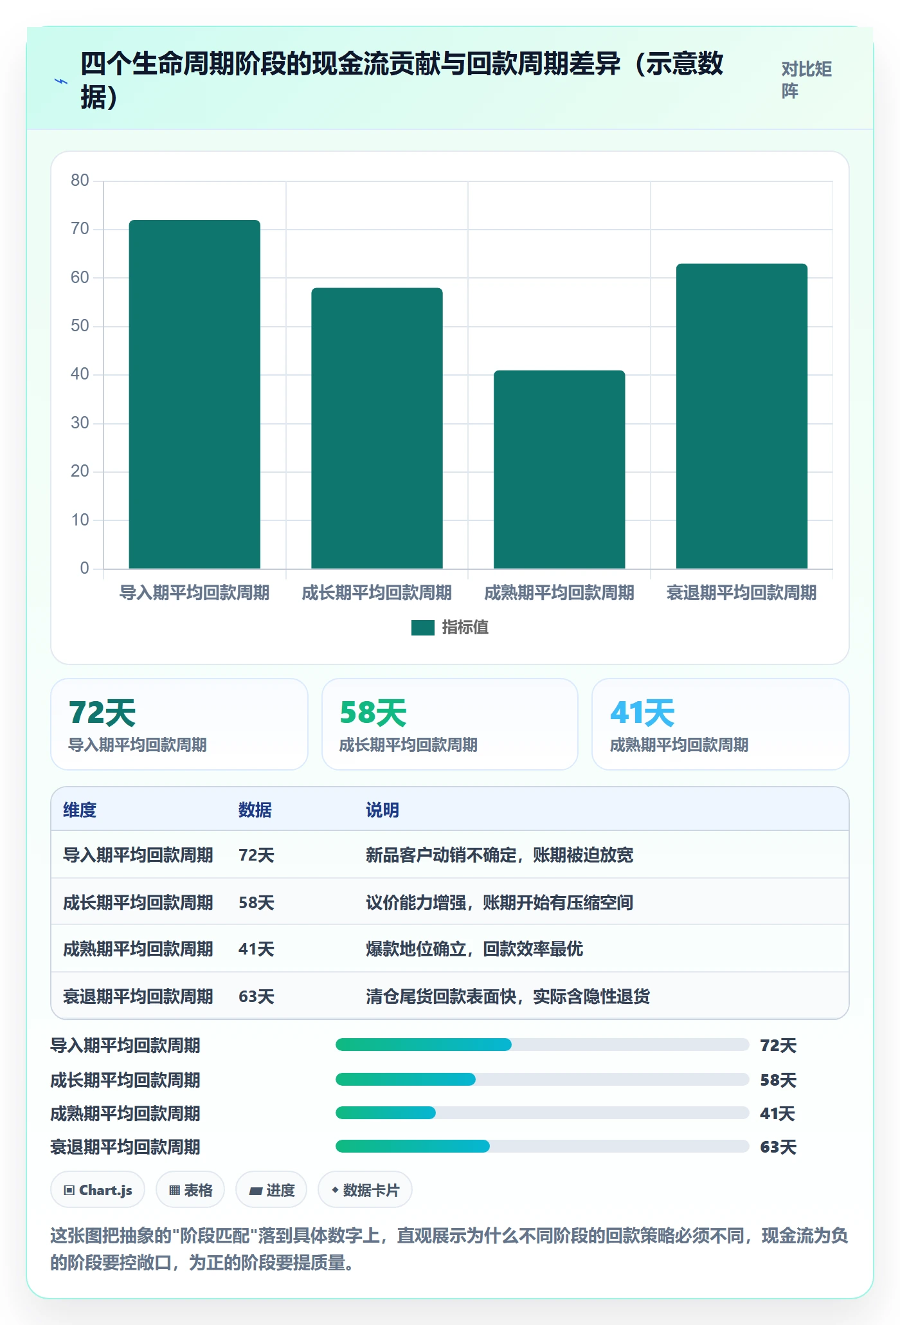Click the Chart.js tag chip
The width and height of the screenshot is (900, 1325).
point(98,1190)
